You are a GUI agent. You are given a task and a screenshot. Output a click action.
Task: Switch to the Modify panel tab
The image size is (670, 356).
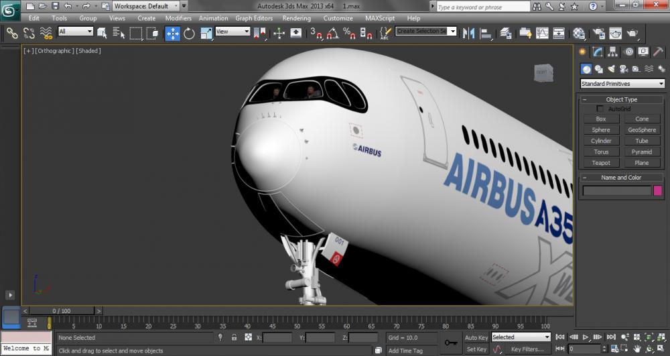click(598, 52)
